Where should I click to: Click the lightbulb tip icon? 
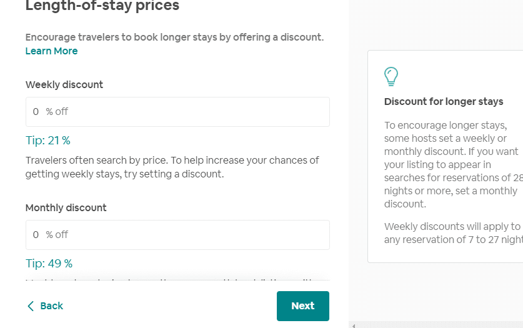pyautogui.click(x=391, y=77)
